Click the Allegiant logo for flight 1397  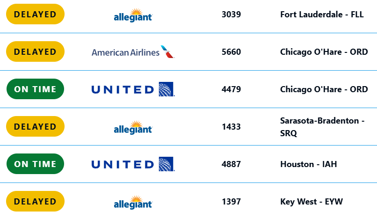[133, 202]
